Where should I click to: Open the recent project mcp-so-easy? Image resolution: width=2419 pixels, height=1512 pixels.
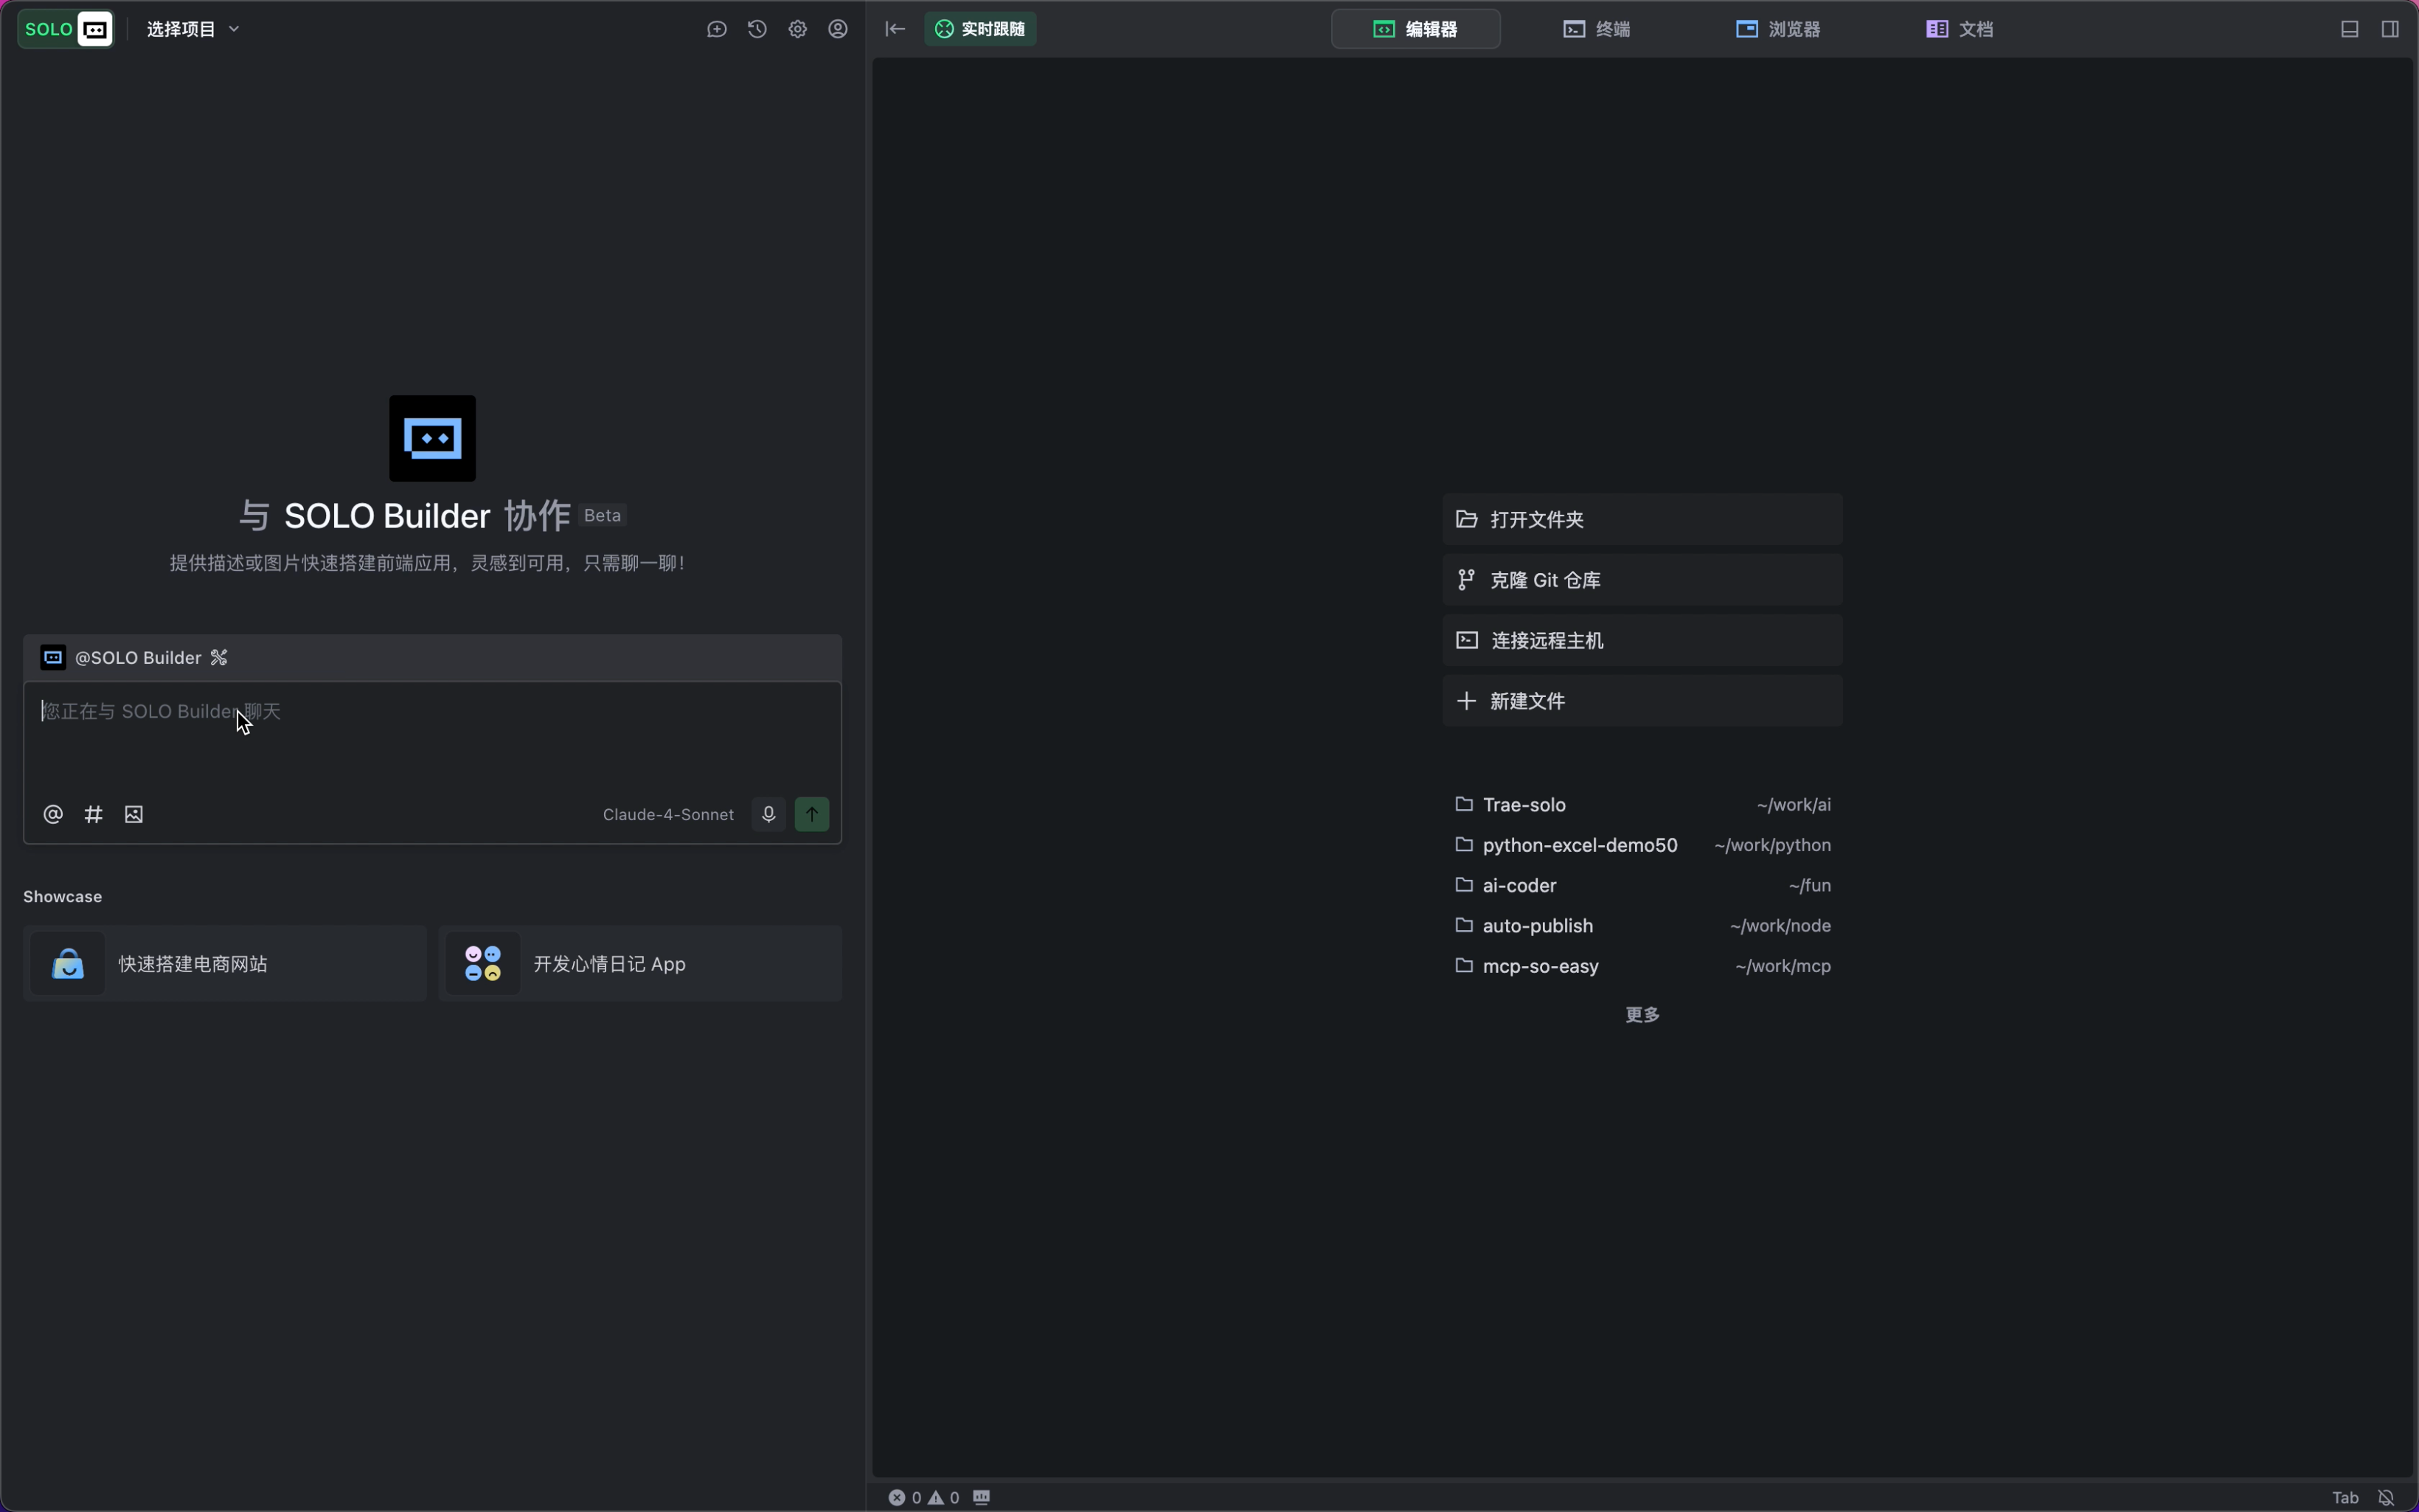pyautogui.click(x=1642, y=966)
